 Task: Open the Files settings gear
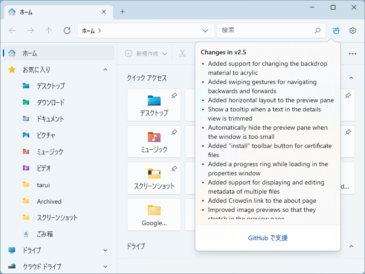353,30
